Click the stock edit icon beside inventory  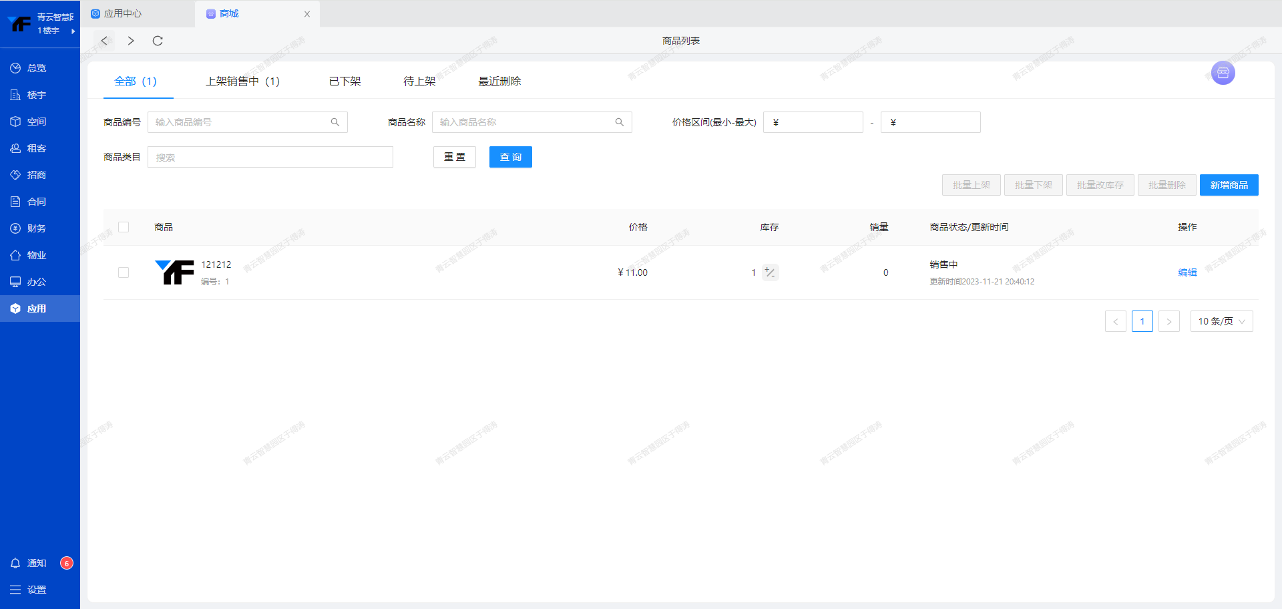pyautogui.click(x=770, y=272)
